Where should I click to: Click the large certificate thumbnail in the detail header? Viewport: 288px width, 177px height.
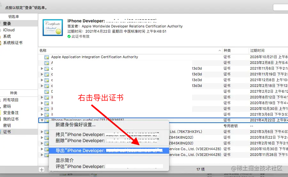point(53,27)
